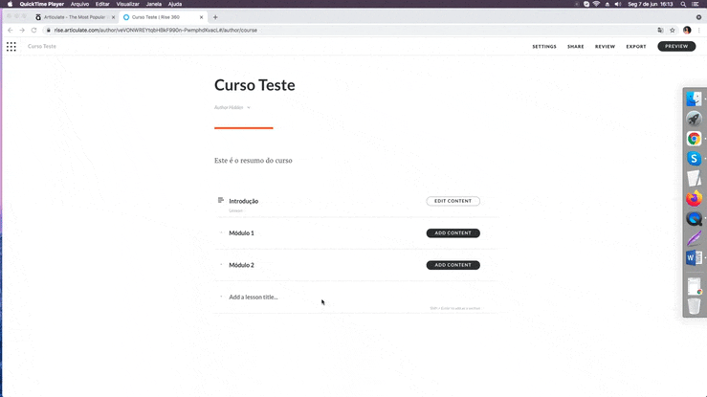Click the Introdução lesson type icon
This screenshot has height=397, width=707.
(x=221, y=200)
